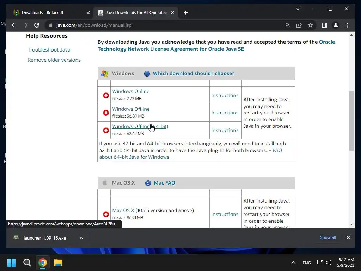Open downloaded launcher-1.09_16.exe file

pos(45,238)
